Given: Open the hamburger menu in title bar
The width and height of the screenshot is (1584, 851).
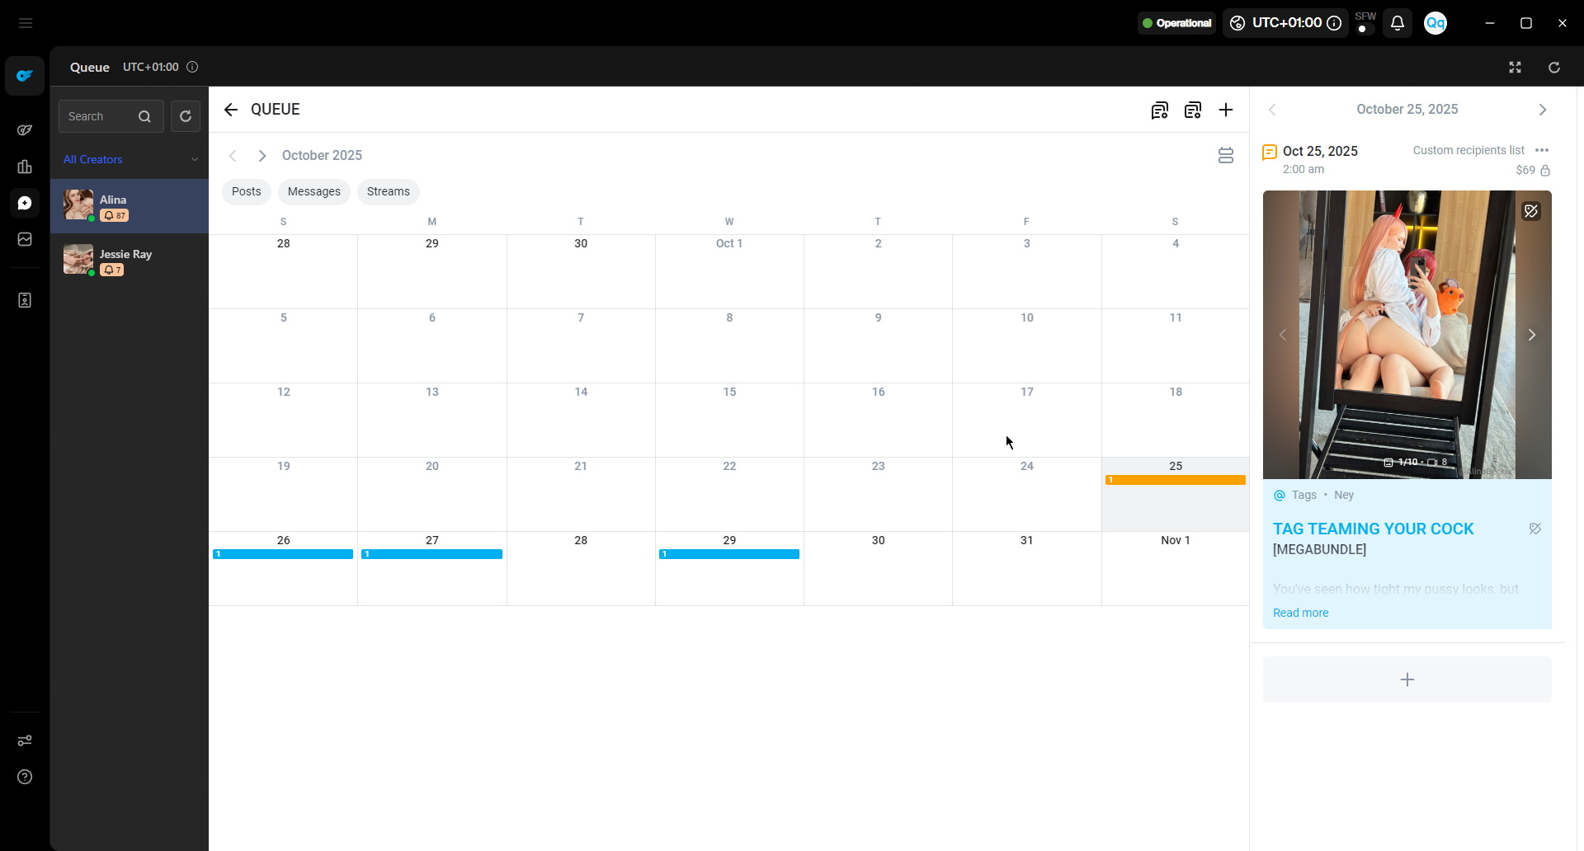Looking at the screenshot, I should (x=26, y=23).
